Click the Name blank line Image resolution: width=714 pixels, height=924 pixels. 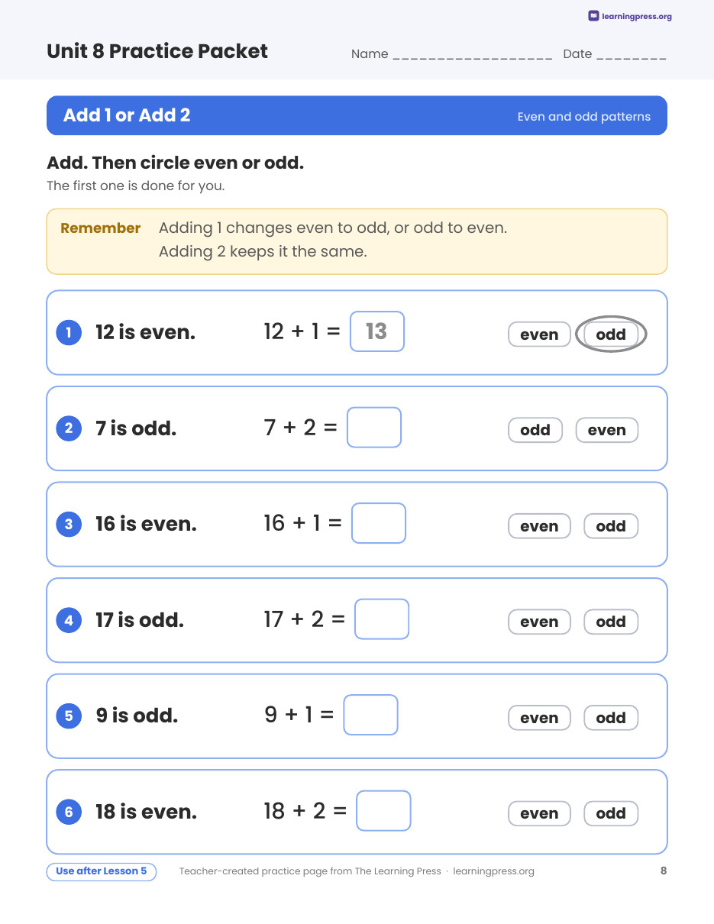pyautogui.click(x=473, y=56)
